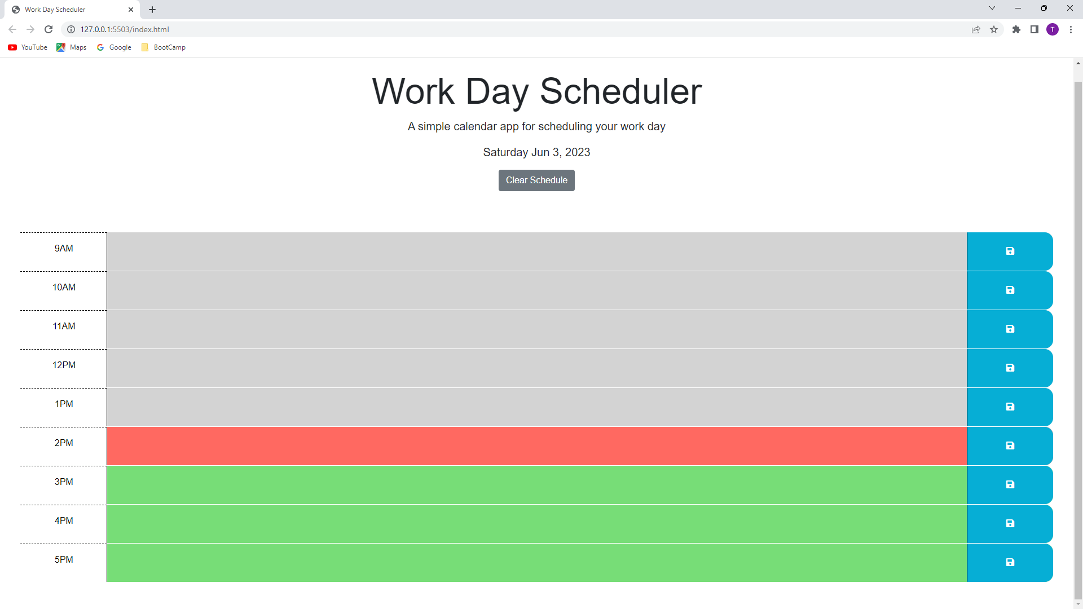Image resolution: width=1083 pixels, height=609 pixels.
Task: Toggle the browser side panel
Action: coord(1034,29)
